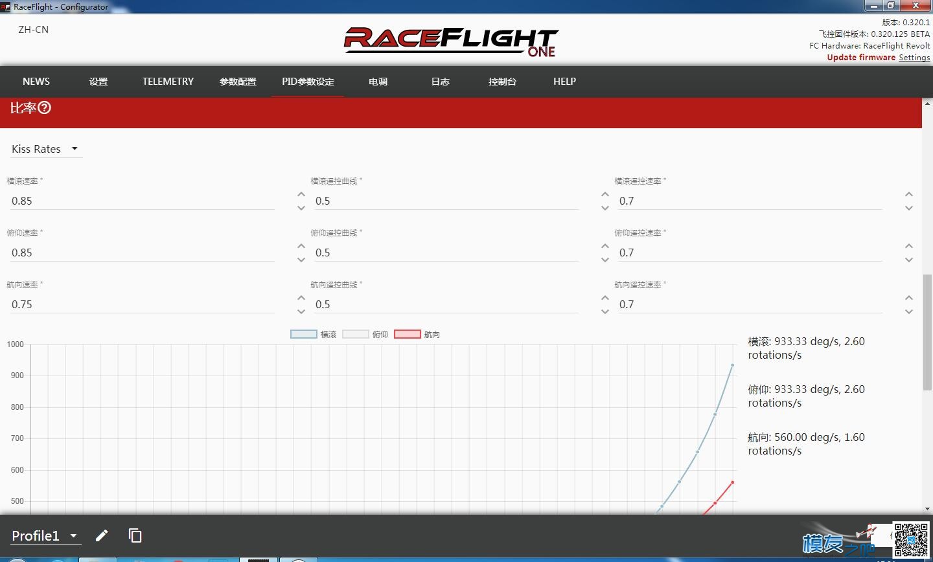Open the NEWS tab
The image size is (933, 562).
(36, 82)
